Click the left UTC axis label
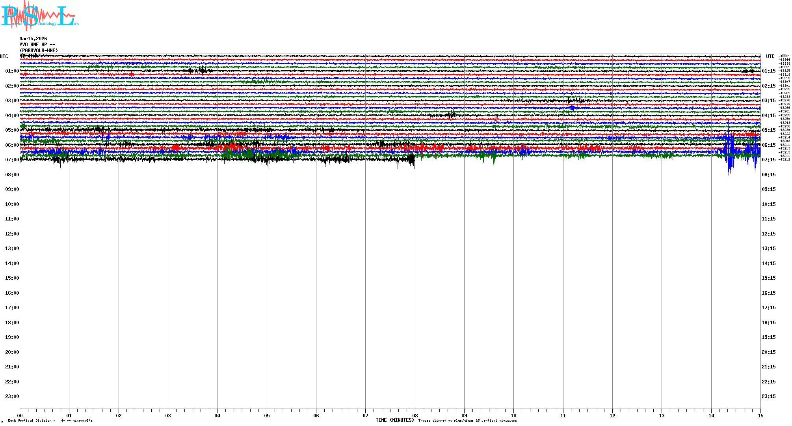 [x=4, y=56]
